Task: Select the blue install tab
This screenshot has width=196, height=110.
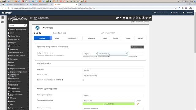Action: (x=42, y=38)
